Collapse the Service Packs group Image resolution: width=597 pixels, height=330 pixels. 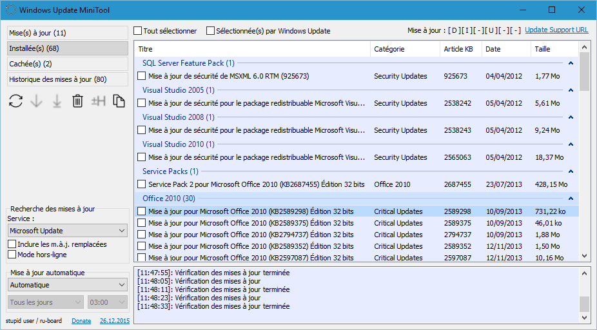pos(571,171)
